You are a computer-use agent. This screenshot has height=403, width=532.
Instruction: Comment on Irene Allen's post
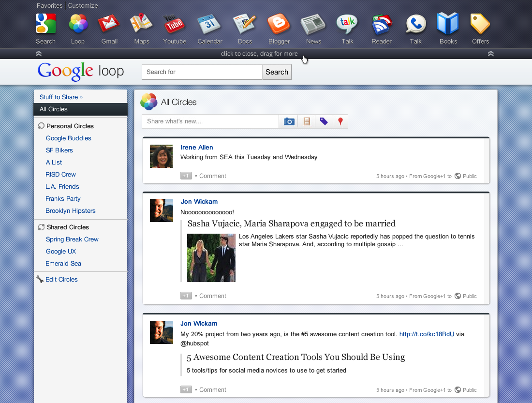[x=212, y=176]
